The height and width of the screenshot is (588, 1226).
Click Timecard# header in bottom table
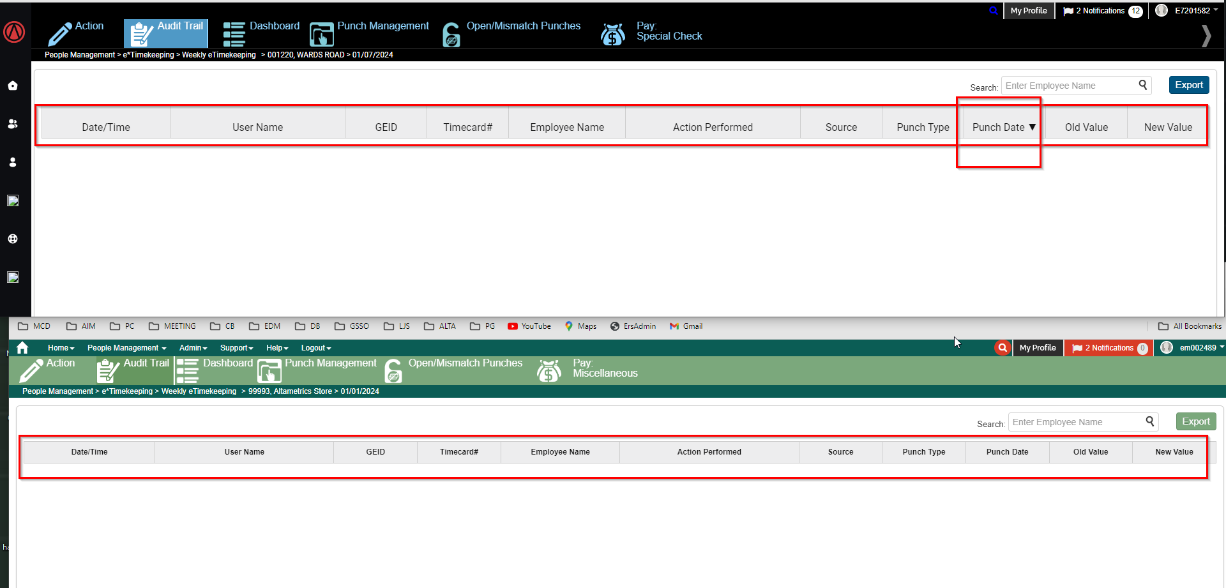pos(459,452)
